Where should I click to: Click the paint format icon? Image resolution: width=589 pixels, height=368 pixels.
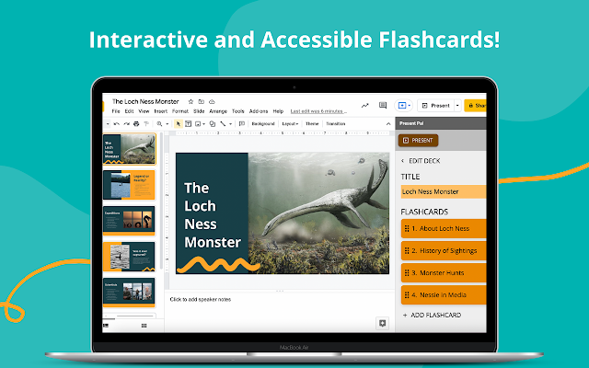pyautogui.click(x=146, y=123)
